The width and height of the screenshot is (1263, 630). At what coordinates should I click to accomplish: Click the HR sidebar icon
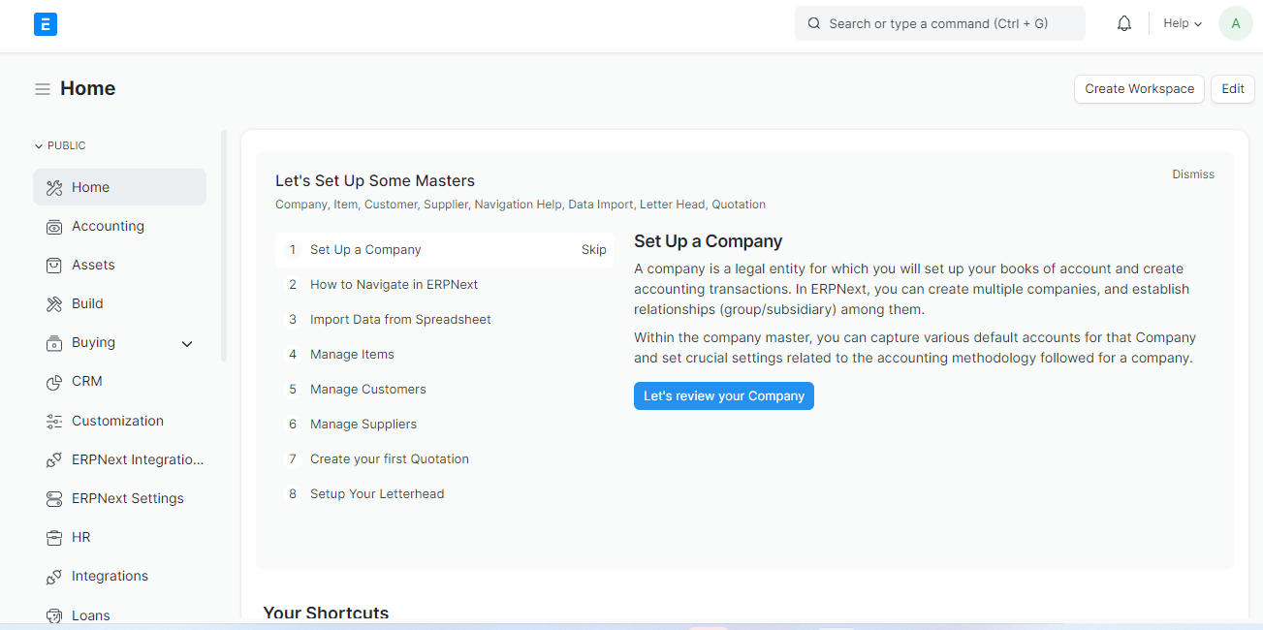pos(54,538)
